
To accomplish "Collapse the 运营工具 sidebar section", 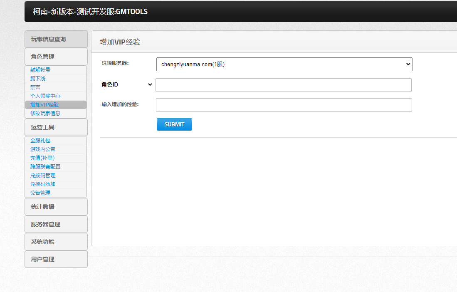I will click(x=56, y=127).
